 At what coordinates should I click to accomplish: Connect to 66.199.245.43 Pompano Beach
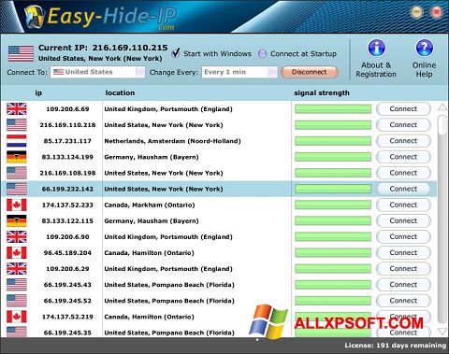click(403, 285)
